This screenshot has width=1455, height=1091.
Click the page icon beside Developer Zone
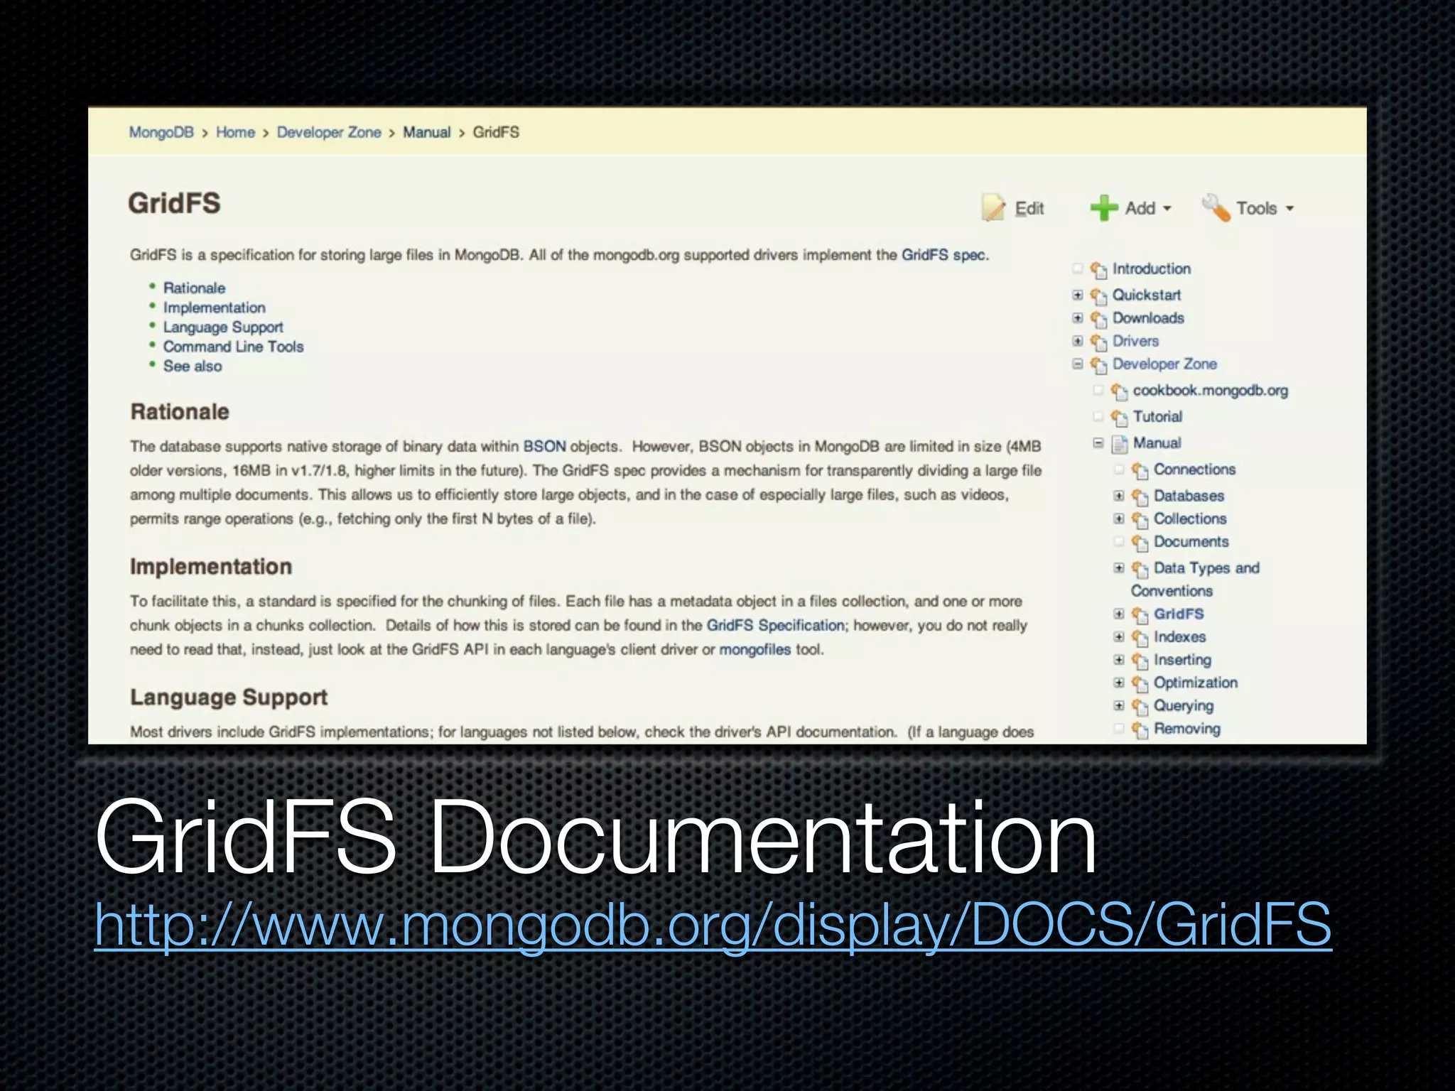[1098, 365]
